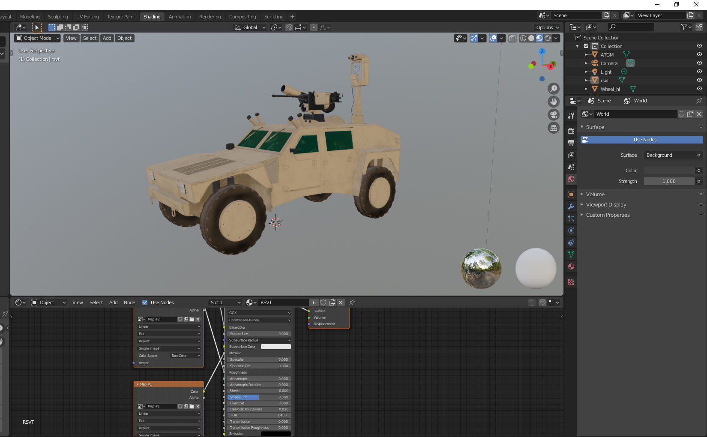Image resolution: width=707 pixels, height=437 pixels.
Task: Open the View Layer properties tab
Action: 571,155
